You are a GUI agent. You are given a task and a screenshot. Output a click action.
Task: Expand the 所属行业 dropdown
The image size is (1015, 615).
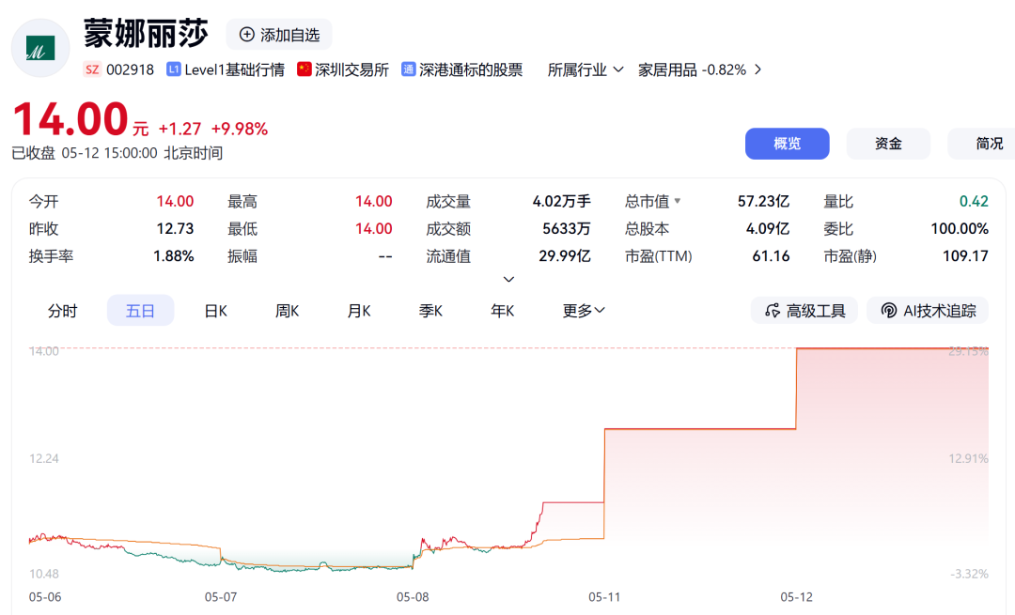(586, 69)
